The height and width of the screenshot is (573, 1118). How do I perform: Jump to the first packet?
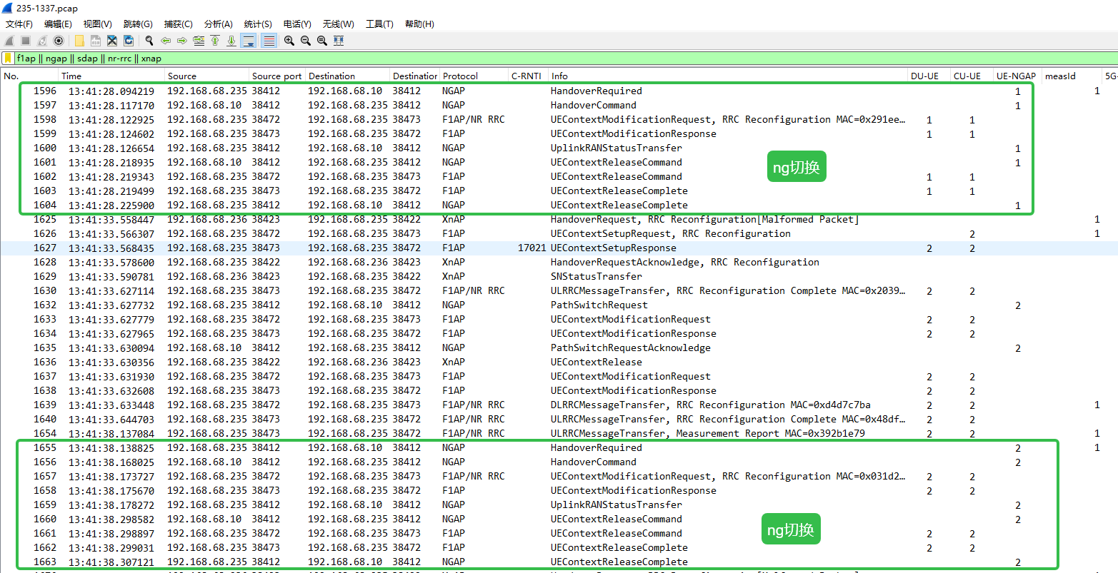click(215, 41)
